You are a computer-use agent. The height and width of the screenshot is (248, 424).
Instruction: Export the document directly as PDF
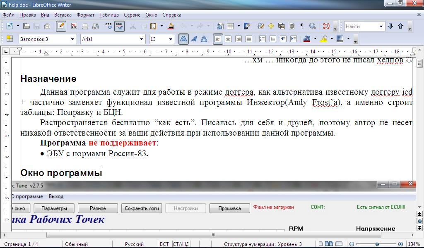(74, 26)
